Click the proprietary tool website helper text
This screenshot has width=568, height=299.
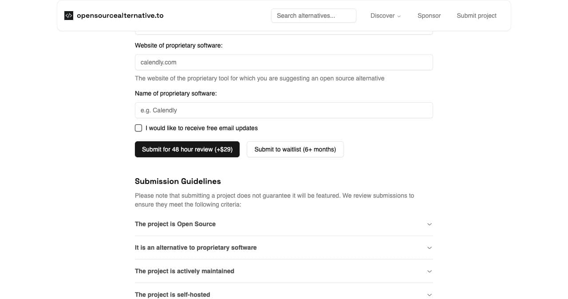click(260, 78)
